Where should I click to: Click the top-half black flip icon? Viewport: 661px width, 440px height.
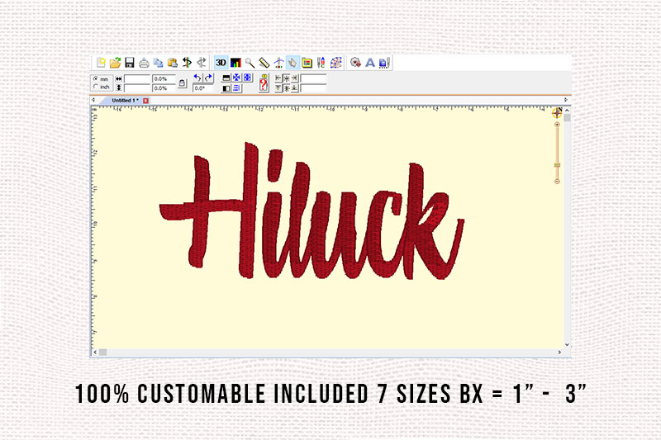(x=226, y=78)
